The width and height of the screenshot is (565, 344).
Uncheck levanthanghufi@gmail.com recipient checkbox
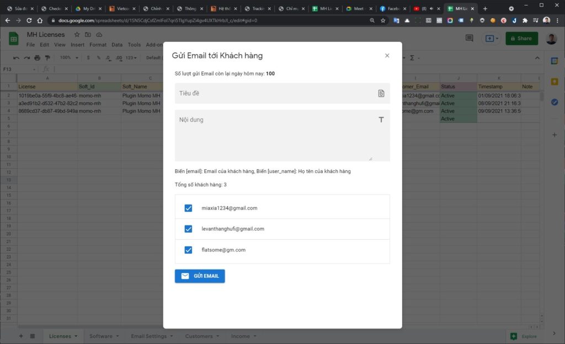[x=188, y=229]
